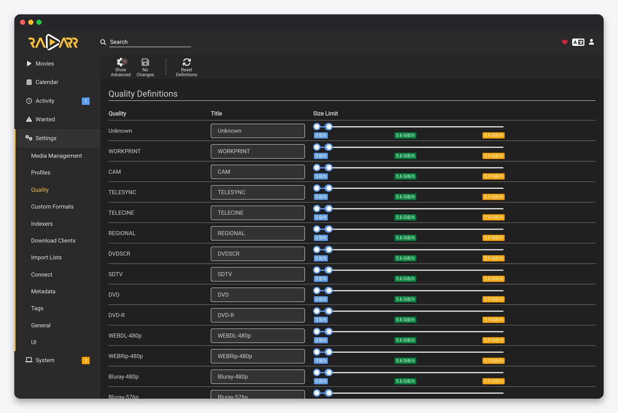Go to Tags settings

37,308
